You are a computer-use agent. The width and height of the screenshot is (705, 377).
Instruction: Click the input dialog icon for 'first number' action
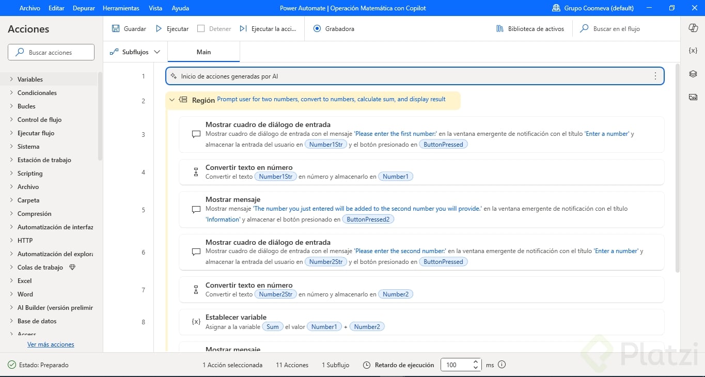(x=196, y=134)
